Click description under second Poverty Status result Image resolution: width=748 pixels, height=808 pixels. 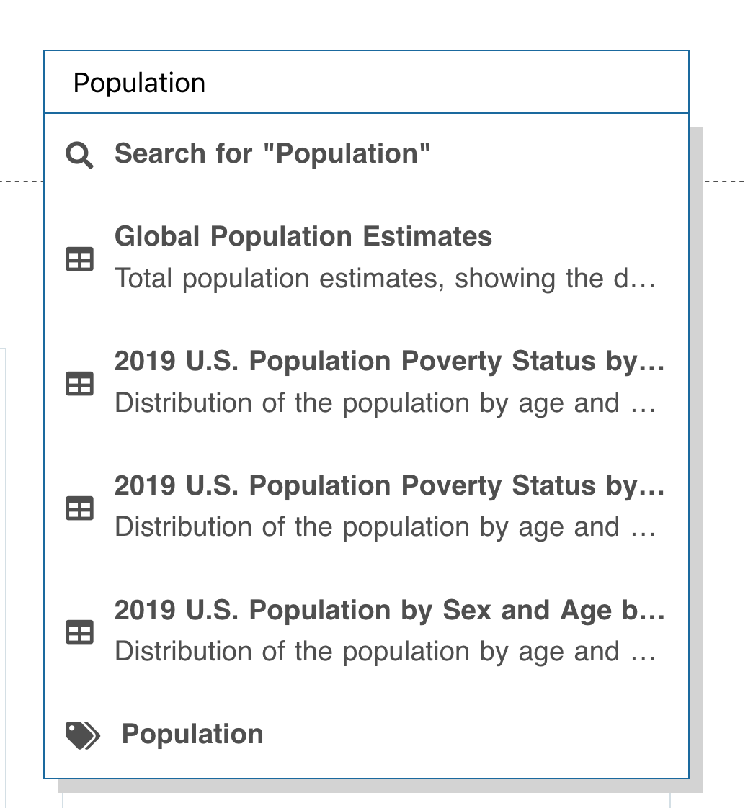tap(385, 528)
